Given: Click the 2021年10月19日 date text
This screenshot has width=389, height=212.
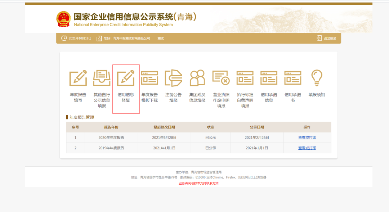Looking at the screenshot, I should 80,39.
